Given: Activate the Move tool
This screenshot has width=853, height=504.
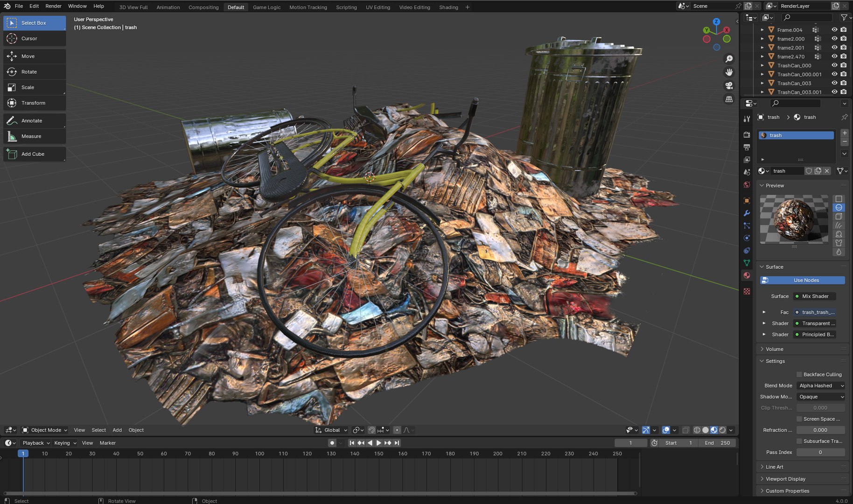Looking at the screenshot, I should 35,56.
